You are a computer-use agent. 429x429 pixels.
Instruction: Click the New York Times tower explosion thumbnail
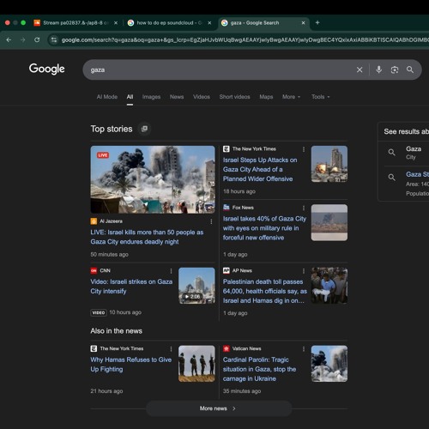pos(329,164)
